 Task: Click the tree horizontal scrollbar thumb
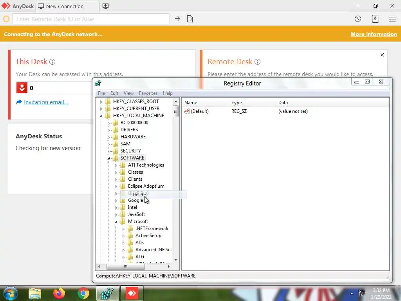126,267
